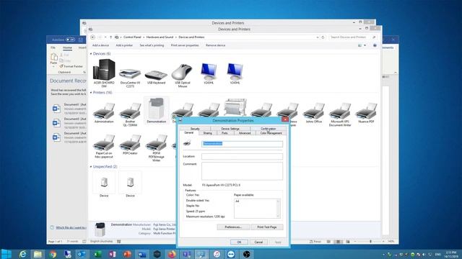462x259 pixels.
Task: Select the Microsoft XPS Document Writer printer
Action: click(x=340, y=111)
